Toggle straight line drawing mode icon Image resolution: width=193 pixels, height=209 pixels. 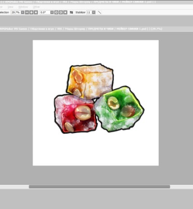[x=99, y=13]
